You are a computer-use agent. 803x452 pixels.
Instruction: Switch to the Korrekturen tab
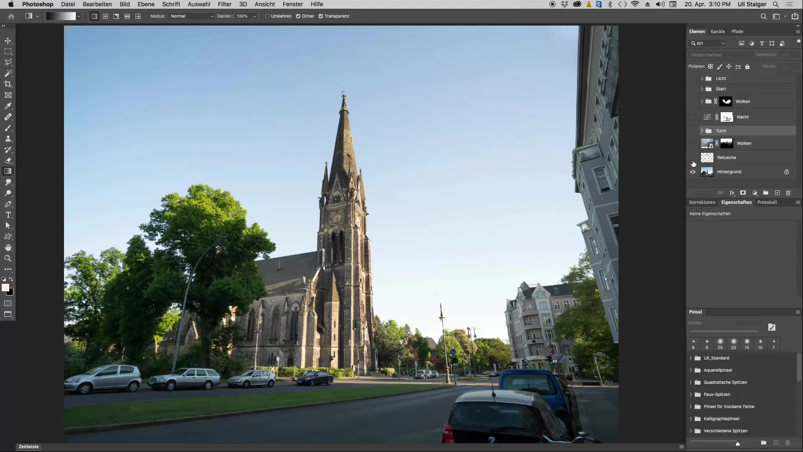click(702, 202)
